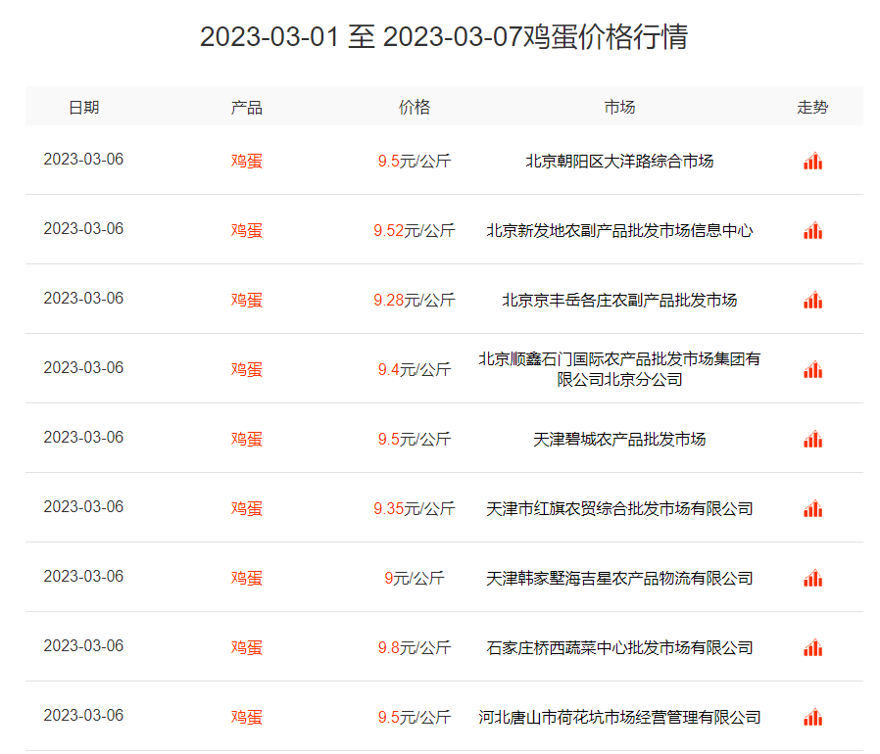Click the 9.8元/公斤 price entry

(414, 648)
